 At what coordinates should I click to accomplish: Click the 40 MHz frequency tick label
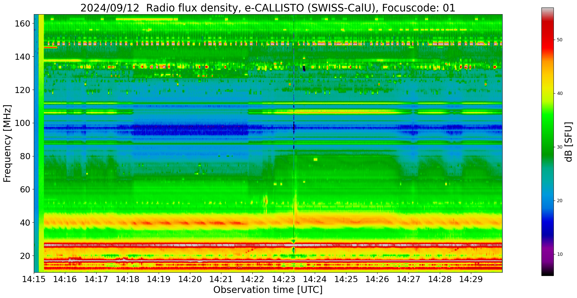[x=25, y=223]
